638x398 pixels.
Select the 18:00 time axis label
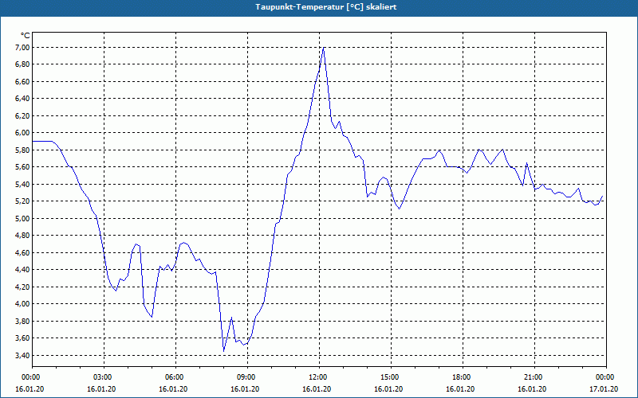[463, 377]
